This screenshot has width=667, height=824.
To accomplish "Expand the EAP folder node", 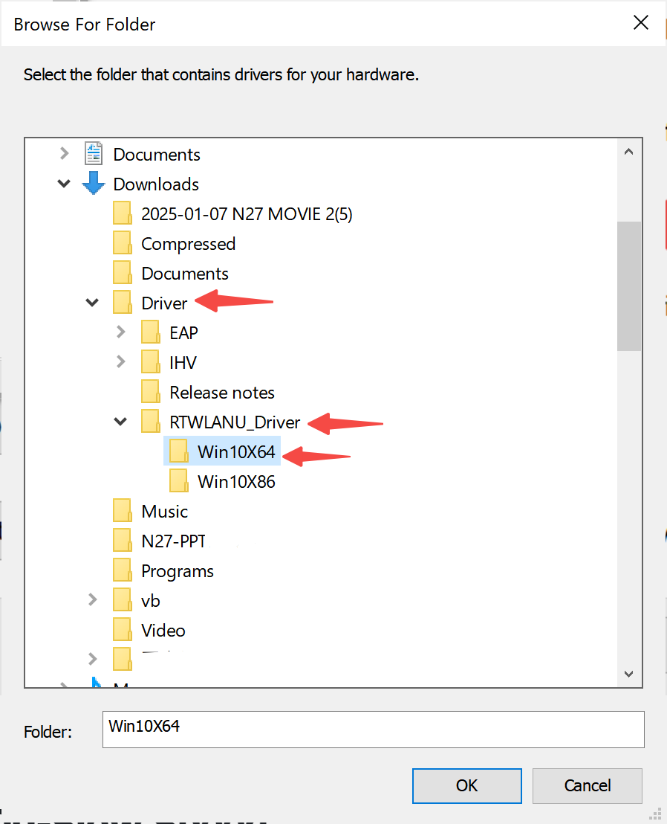I will [x=121, y=332].
